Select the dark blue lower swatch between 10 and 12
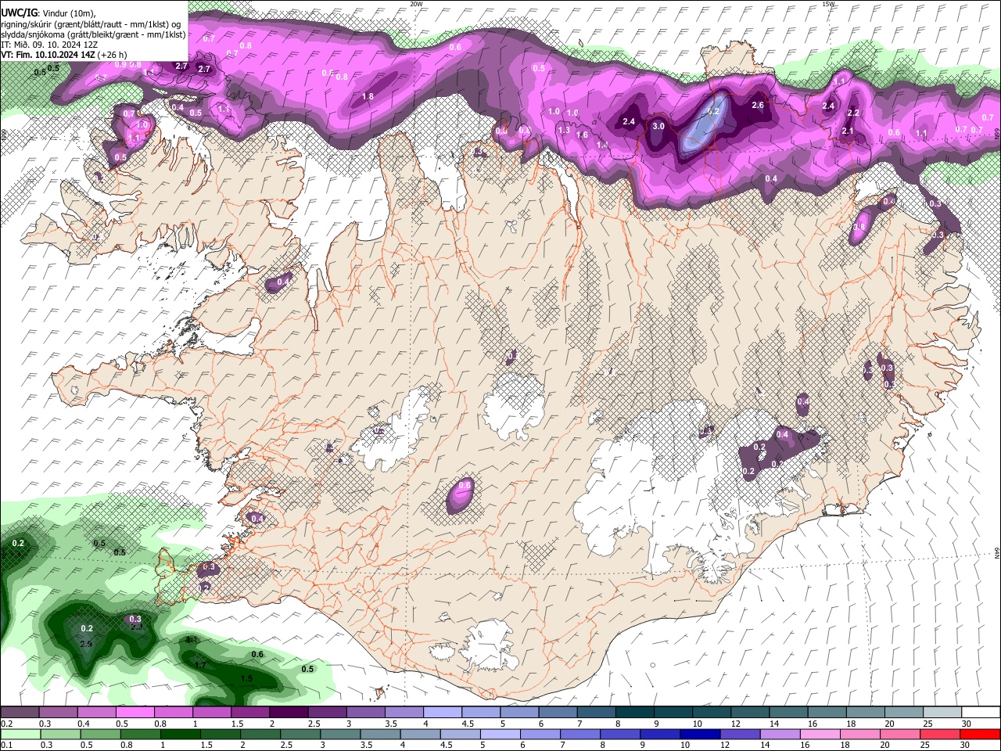Viewport: 1001px width, 751px height. coord(701,734)
